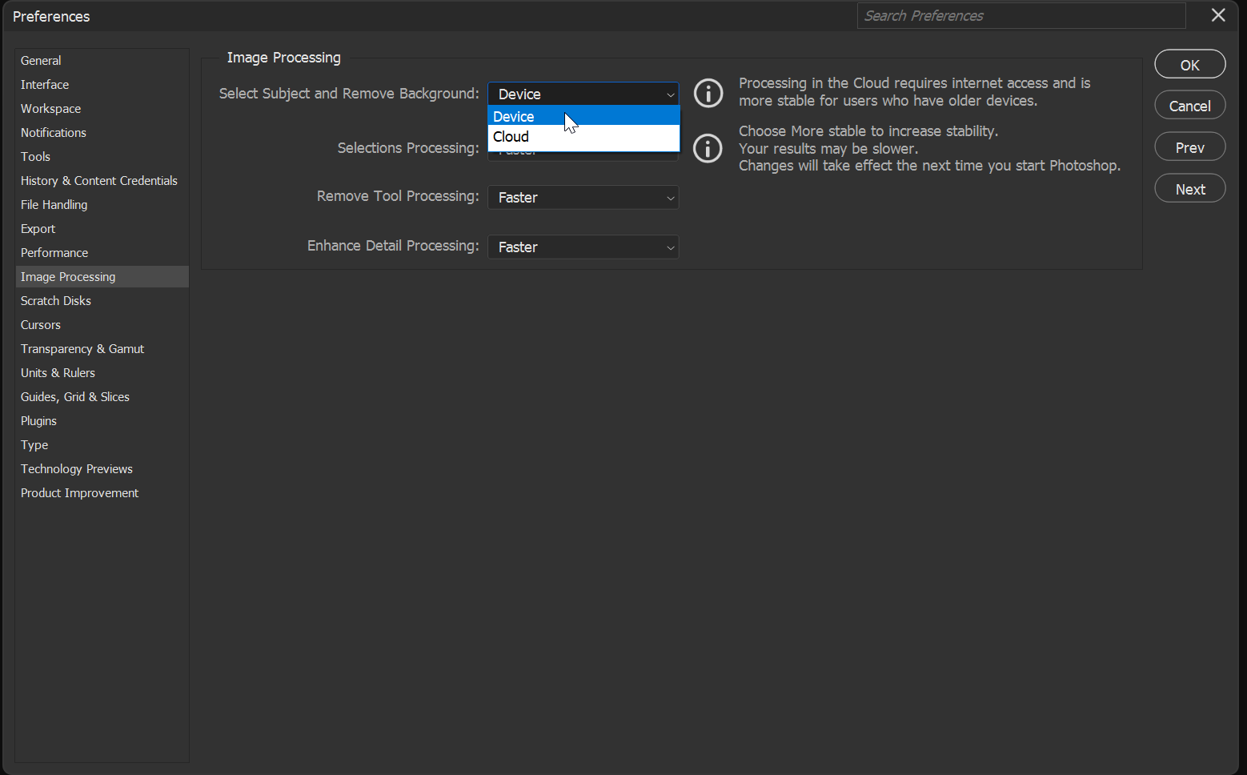Open Scratch Disks preferences
Screen dimensions: 1247x775
coord(55,300)
